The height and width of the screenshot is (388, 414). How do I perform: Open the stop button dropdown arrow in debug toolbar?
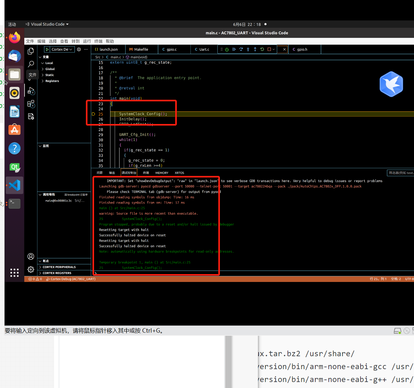[x=274, y=49]
